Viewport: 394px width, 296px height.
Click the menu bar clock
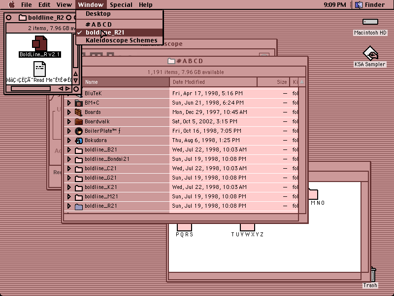coord(335,4)
